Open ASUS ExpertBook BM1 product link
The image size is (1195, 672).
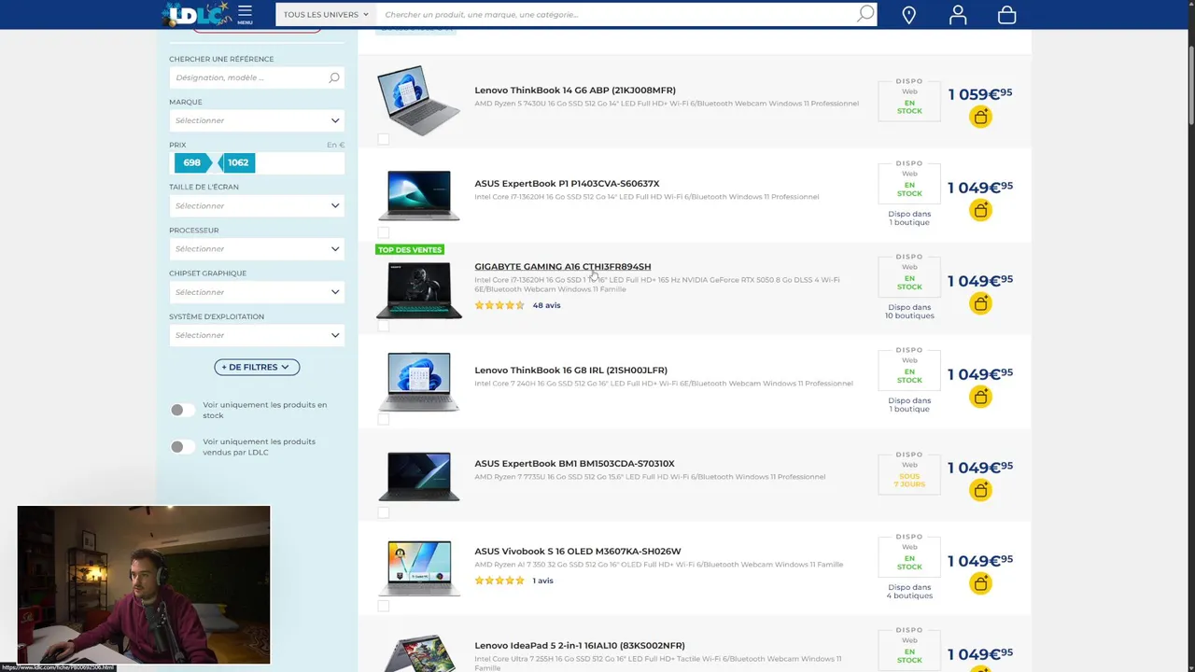574,464
